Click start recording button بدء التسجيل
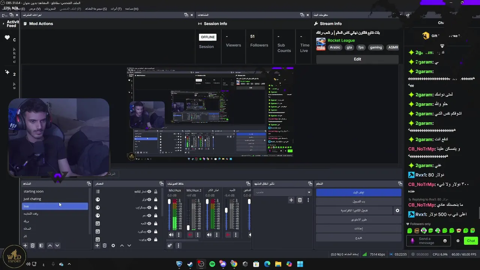480x270 pixels. (358, 201)
